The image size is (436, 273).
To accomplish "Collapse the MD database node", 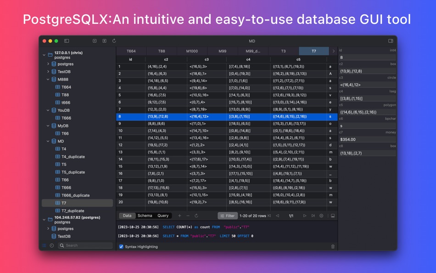I will 48,142.
